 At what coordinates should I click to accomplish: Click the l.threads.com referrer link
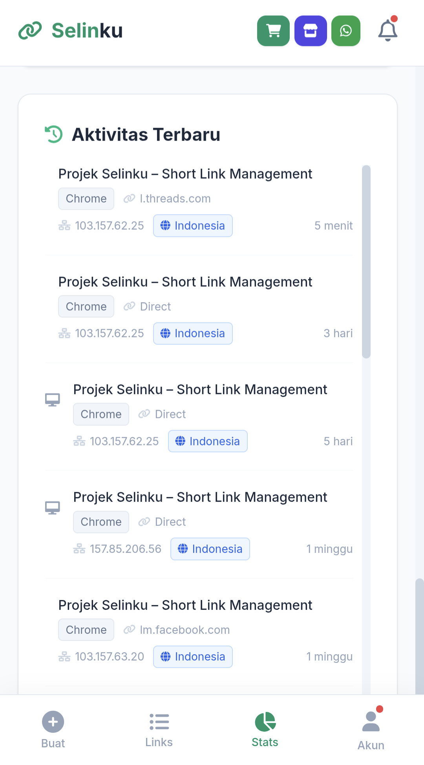[x=175, y=199]
